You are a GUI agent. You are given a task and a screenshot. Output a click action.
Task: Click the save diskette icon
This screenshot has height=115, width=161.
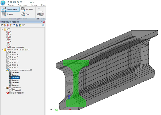[14, 2]
